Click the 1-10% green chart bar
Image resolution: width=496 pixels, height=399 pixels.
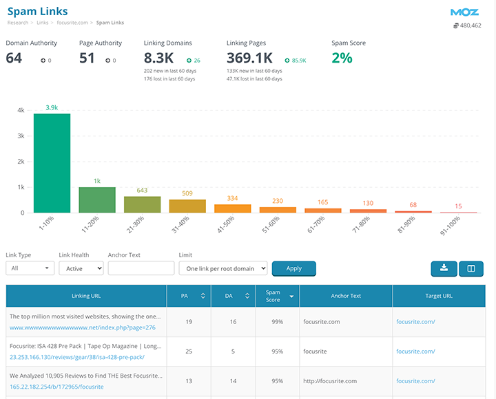52,163
